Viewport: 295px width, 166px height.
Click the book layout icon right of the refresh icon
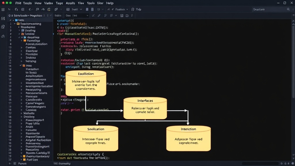click(x=23, y=10)
